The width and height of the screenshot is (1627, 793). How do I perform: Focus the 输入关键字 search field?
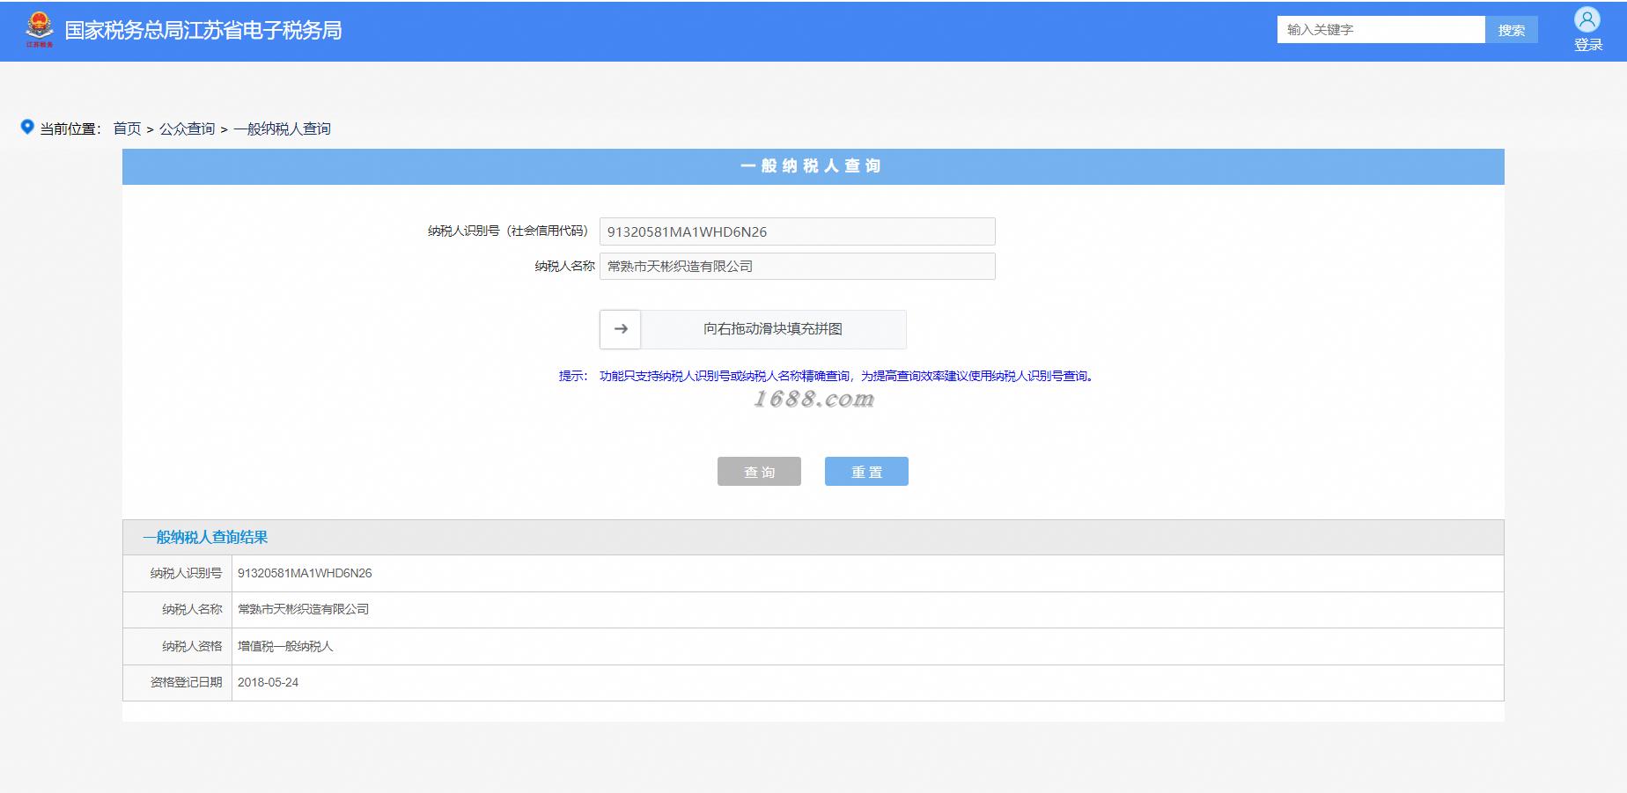coord(1381,30)
